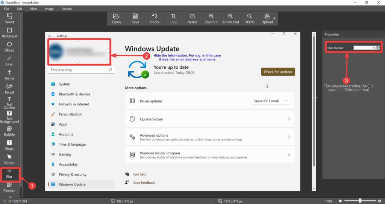
Task: Choose the Pencil tool
Action: (9, 89)
